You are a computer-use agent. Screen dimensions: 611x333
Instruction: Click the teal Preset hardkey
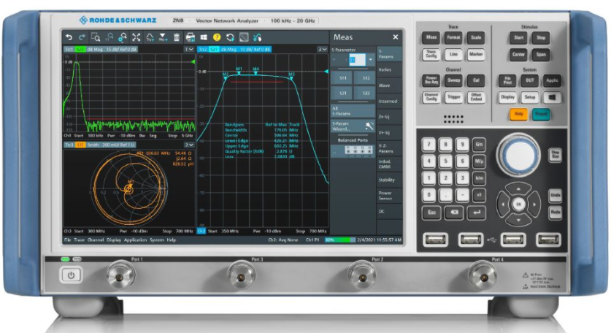pyautogui.click(x=541, y=114)
